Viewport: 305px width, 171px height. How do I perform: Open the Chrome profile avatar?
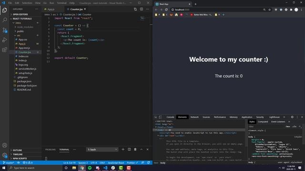click(296, 9)
